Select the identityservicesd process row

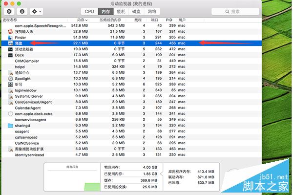pyautogui.click(x=131, y=155)
